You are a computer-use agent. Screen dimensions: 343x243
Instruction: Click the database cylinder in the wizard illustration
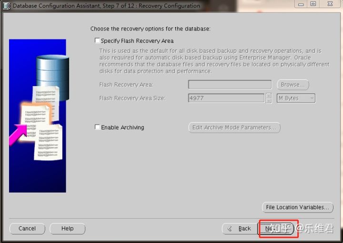click(52, 69)
